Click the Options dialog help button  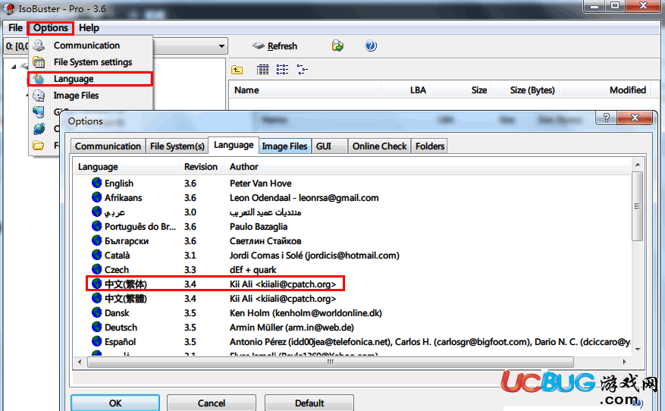pyautogui.click(x=607, y=118)
